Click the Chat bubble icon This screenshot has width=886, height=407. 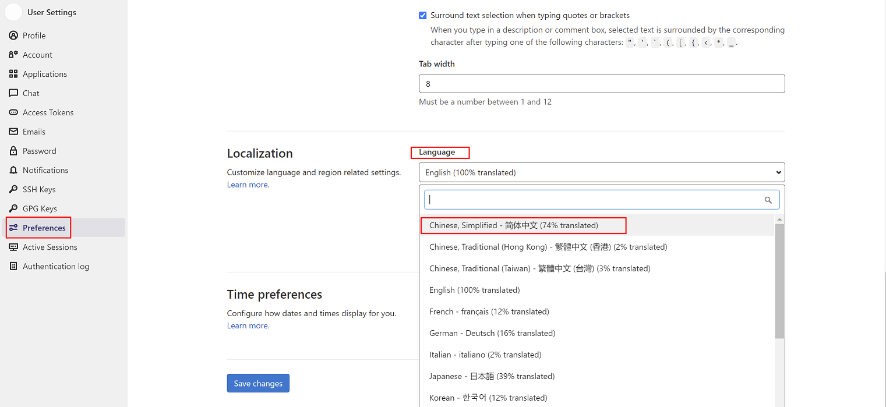pos(13,93)
